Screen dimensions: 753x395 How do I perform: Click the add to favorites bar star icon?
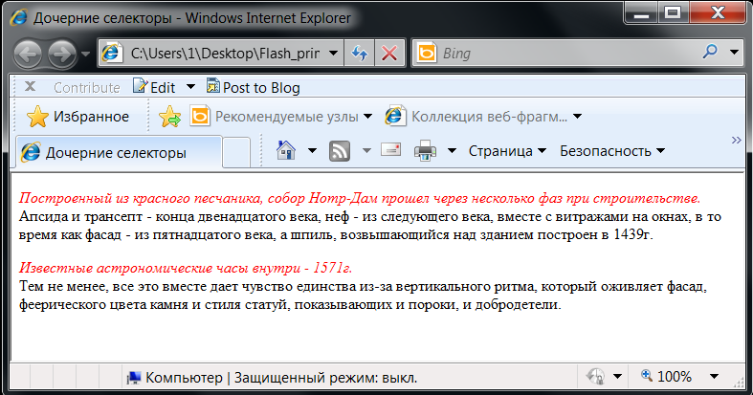pyautogui.click(x=169, y=117)
